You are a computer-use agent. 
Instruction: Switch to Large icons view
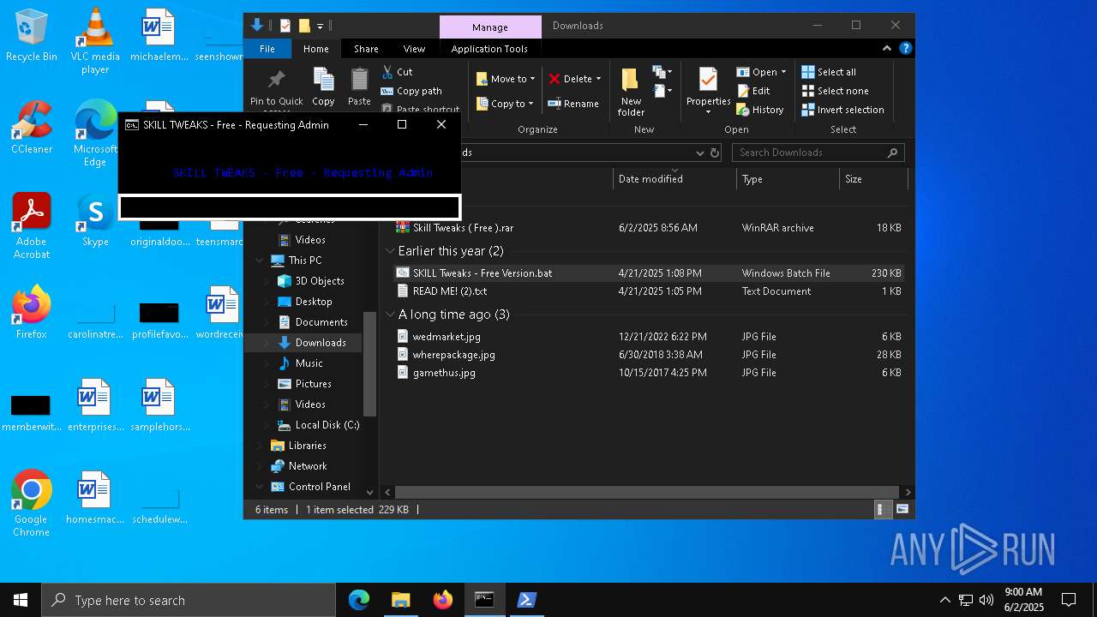pos(902,509)
